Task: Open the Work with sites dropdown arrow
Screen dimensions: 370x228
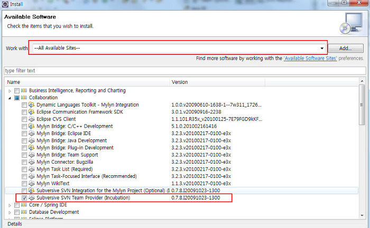Action: [x=322, y=48]
